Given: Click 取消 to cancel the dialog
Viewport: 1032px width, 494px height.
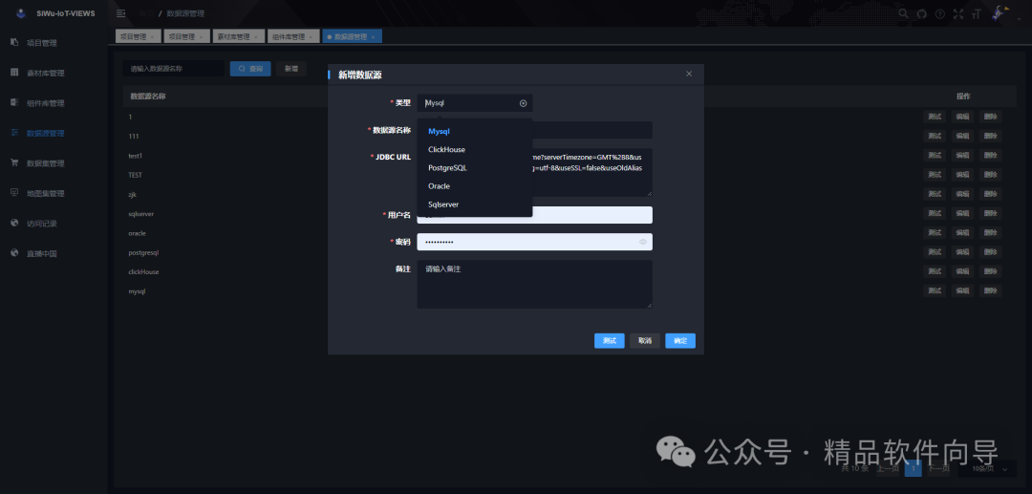Looking at the screenshot, I should tap(645, 341).
